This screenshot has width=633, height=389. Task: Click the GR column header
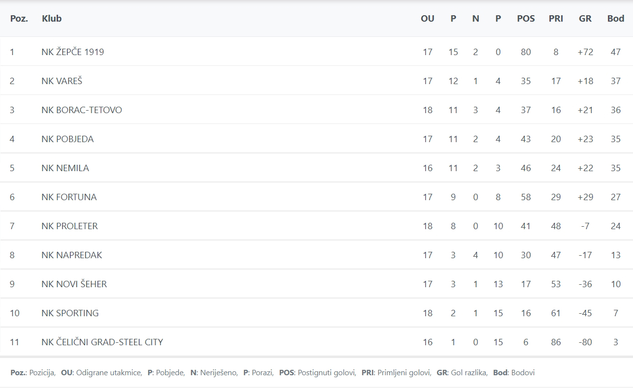585,19
